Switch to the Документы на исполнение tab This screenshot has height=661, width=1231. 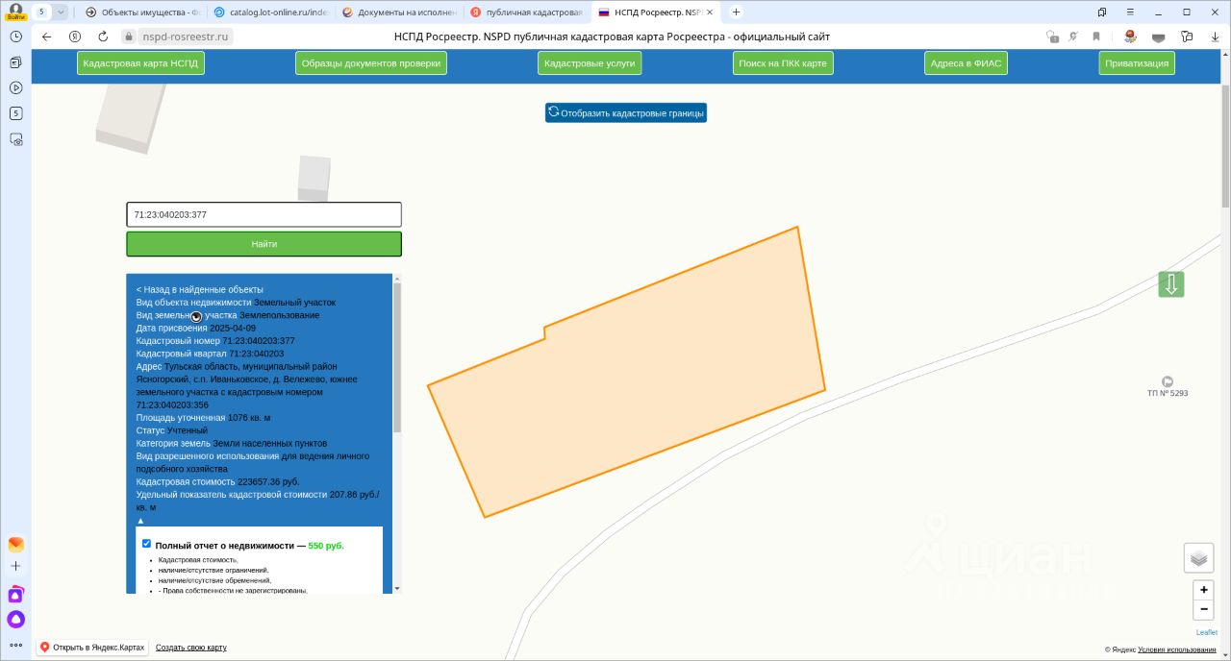click(399, 12)
